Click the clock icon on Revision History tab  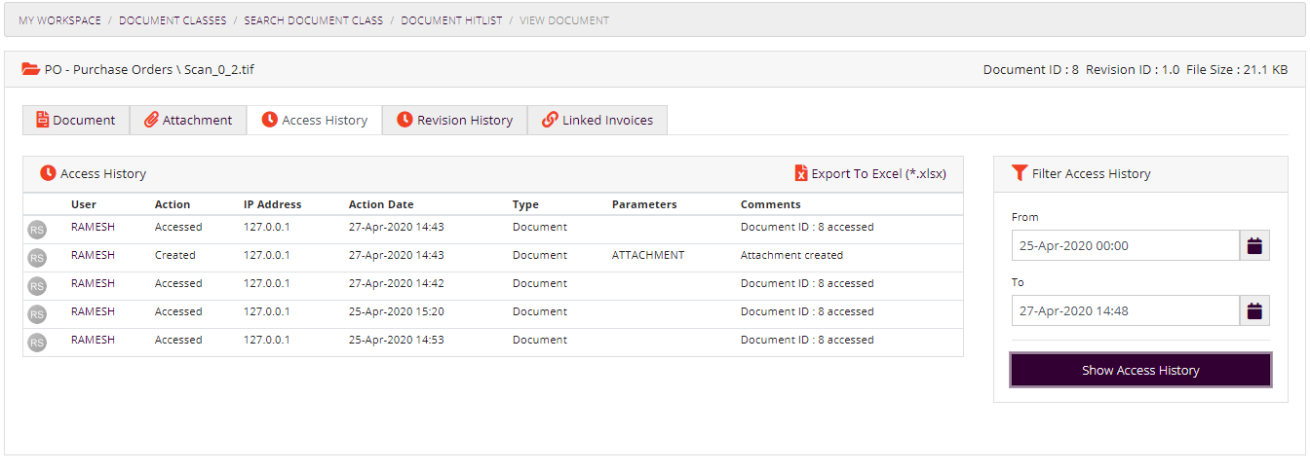point(405,120)
